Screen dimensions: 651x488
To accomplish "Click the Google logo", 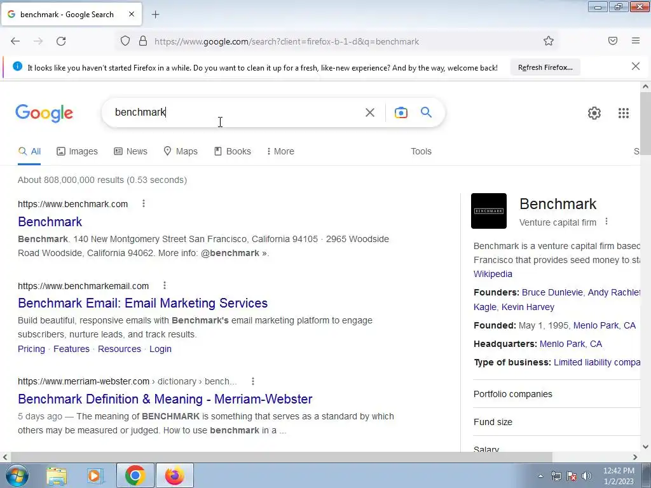I will [45, 113].
